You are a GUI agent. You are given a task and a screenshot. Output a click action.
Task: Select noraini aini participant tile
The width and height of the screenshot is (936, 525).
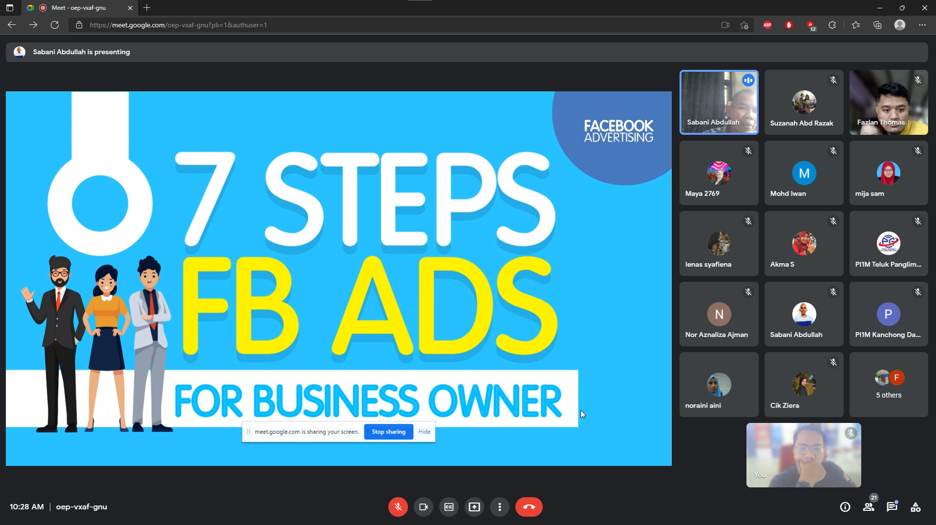coord(719,384)
